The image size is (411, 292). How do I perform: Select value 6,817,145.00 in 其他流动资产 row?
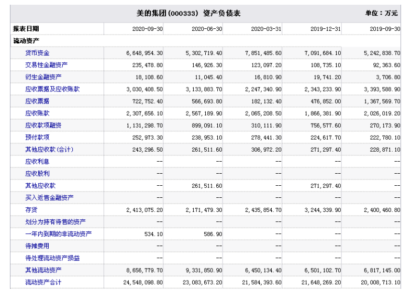(x=382, y=270)
